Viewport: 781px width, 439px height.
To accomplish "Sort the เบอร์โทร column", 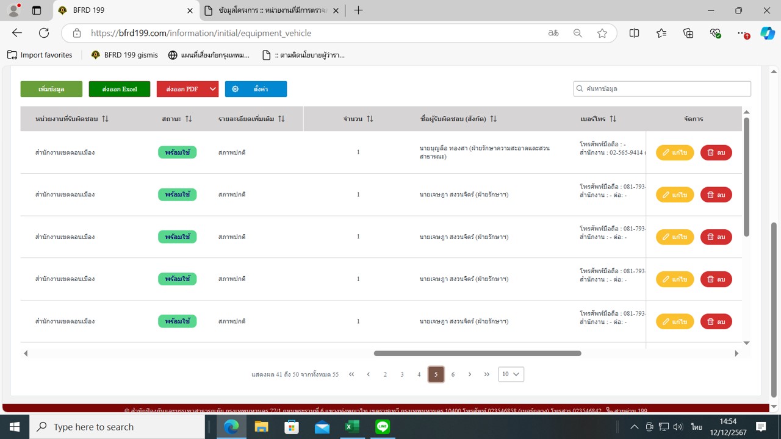I will tap(613, 119).
